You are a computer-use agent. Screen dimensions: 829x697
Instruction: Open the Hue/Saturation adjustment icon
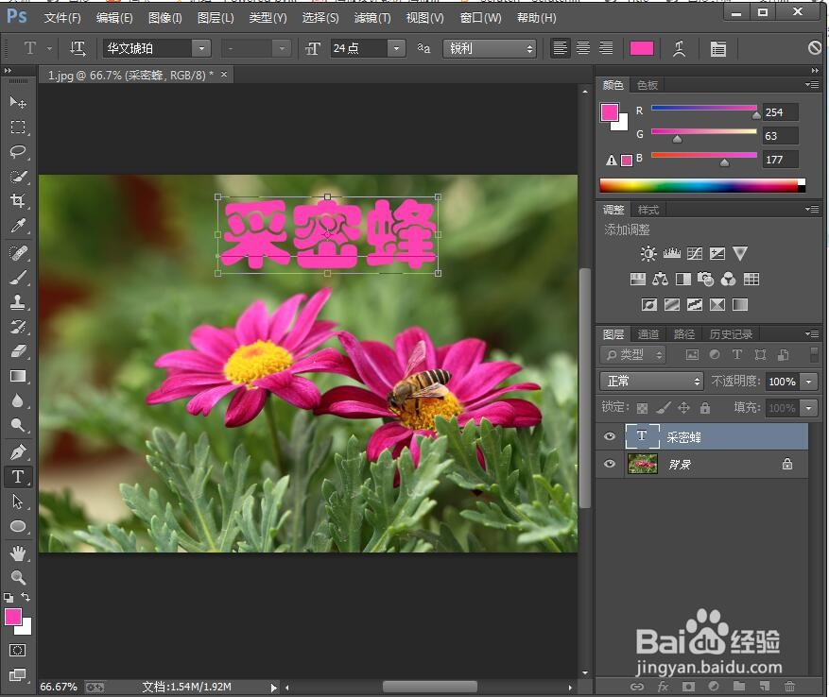[x=638, y=279]
